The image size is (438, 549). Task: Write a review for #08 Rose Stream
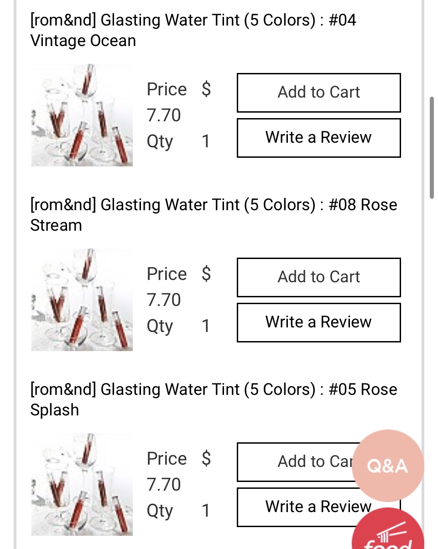318,322
